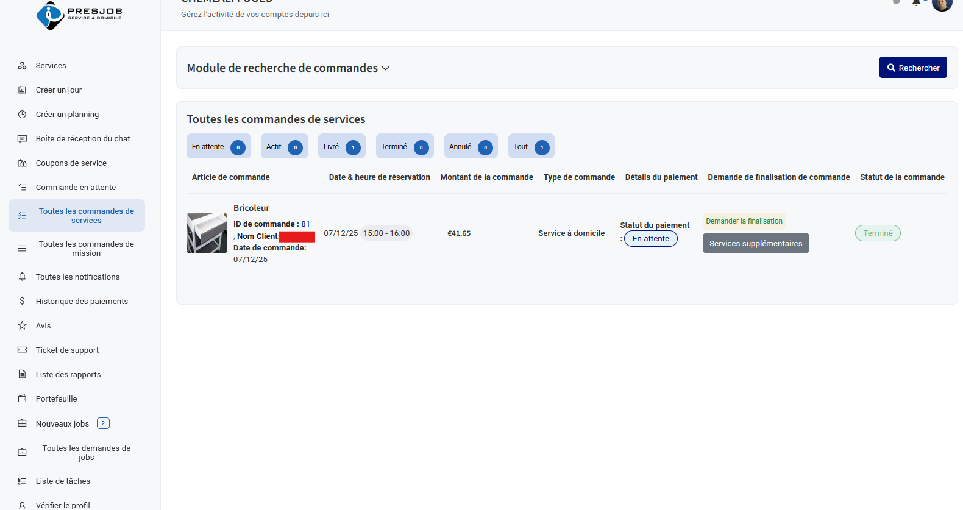Click the checklist icon for commandes de services
Screen dimensions: 963x510
point(22,216)
